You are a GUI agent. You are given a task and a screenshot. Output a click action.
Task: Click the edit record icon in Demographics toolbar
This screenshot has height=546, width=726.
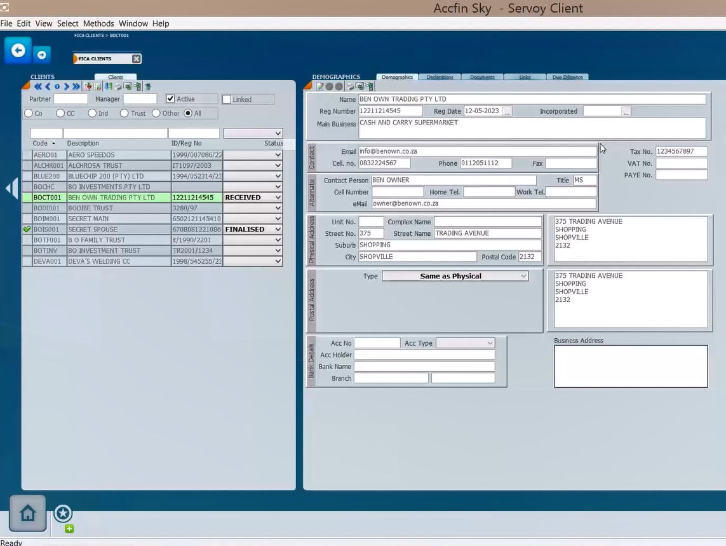(x=320, y=86)
